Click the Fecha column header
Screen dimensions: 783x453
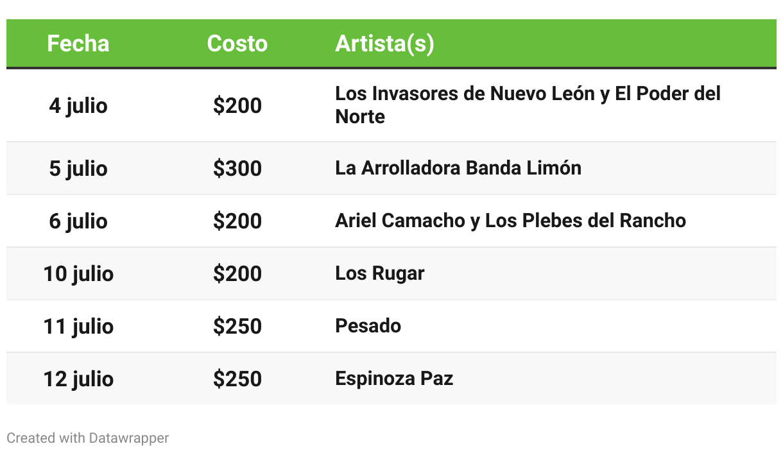pyautogui.click(x=78, y=44)
